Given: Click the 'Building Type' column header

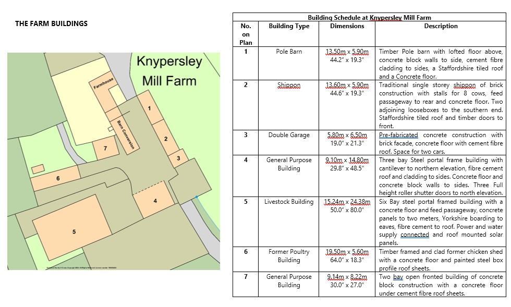Looking at the screenshot, I should click(289, 26).
